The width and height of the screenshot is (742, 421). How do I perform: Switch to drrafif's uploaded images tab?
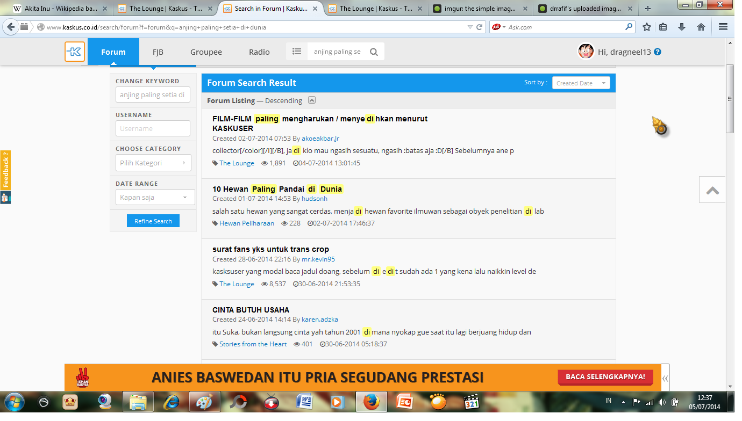click(x=585, y=9)
